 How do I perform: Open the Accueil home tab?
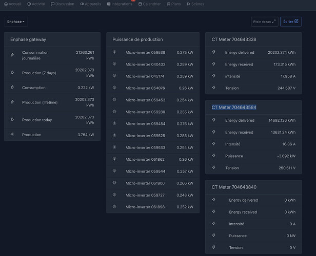pos(12,4)
